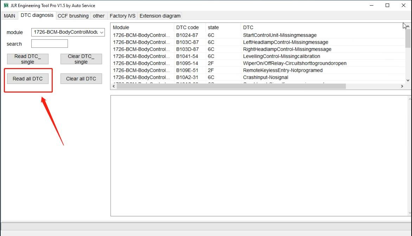Click the DTC table scroll down arrow
The height and width of the screenshot is (236, 412).
point(408,81)
